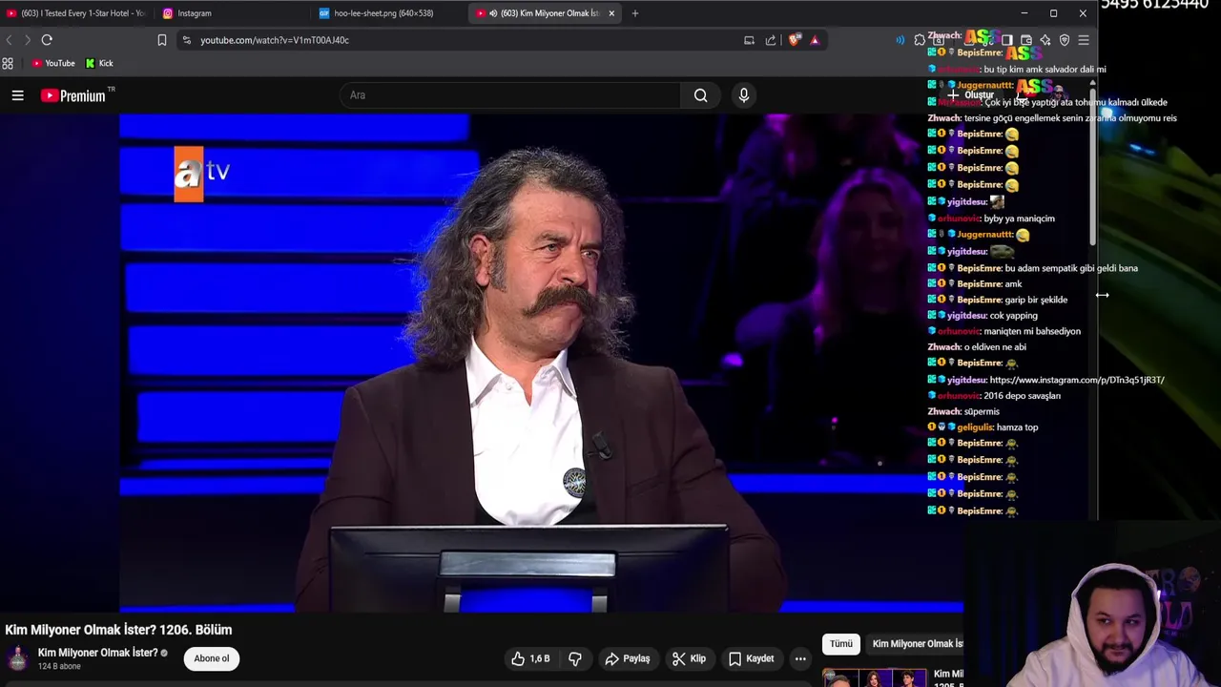Viewport: 1221px width, 687px height.
Task: Open the extensions puzzle-piece icon
Action: (x=920, y=40)
